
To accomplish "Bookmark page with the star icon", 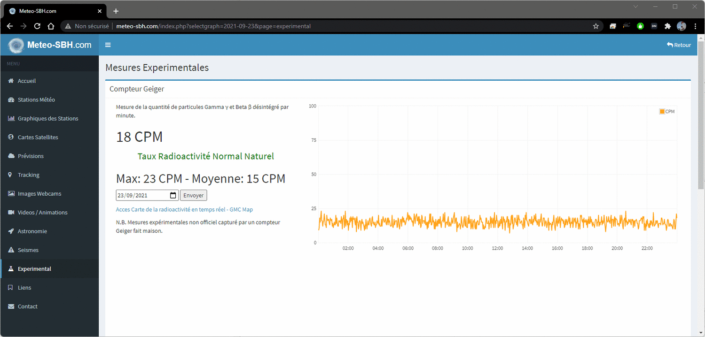I will point(596,26).
